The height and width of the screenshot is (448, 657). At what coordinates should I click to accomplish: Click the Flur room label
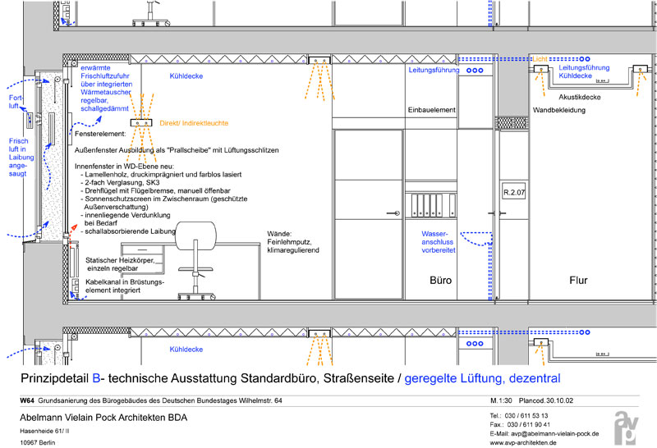[578, 281]
